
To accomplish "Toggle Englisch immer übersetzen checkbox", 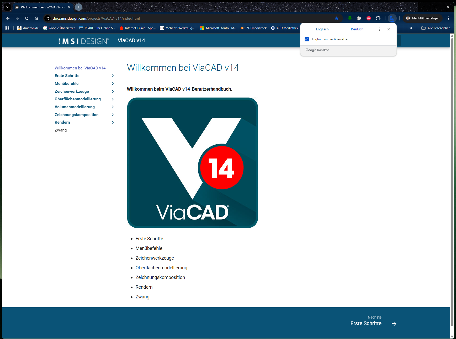I will click(x=307, y=39).
